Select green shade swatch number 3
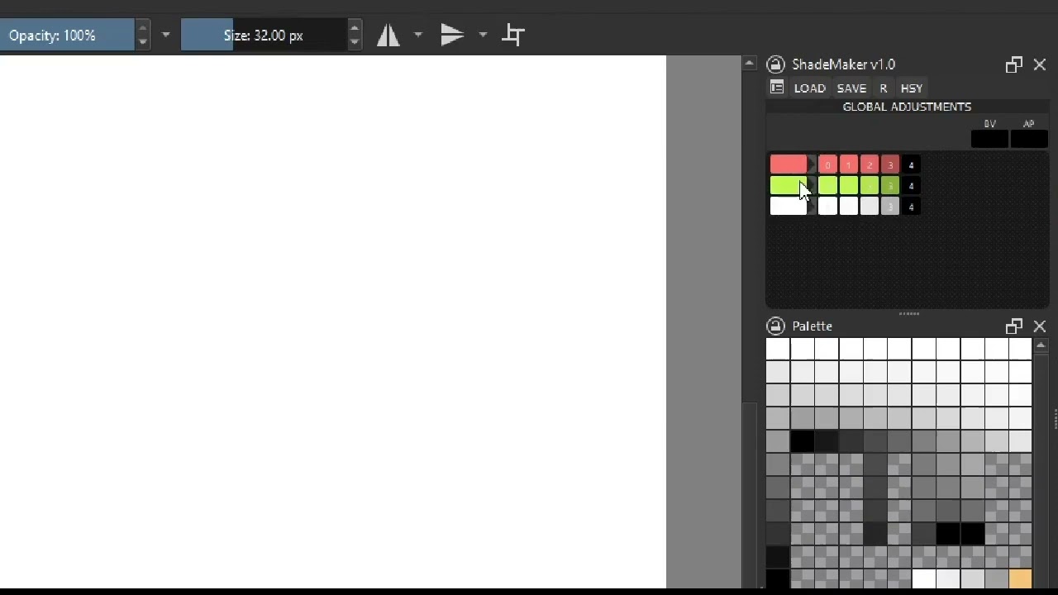 [x=889, y=186]
